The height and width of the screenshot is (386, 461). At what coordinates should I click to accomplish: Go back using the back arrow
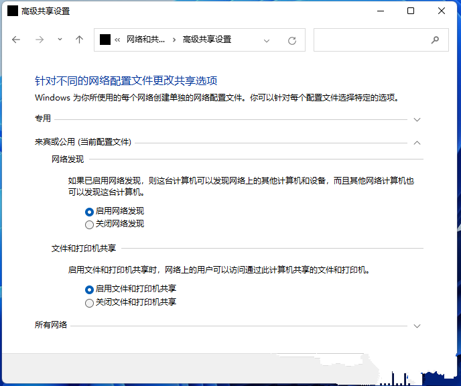click(16, 40)
